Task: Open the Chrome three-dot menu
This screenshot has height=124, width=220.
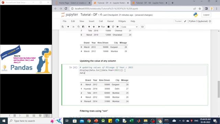Action: tap(217, 9)
